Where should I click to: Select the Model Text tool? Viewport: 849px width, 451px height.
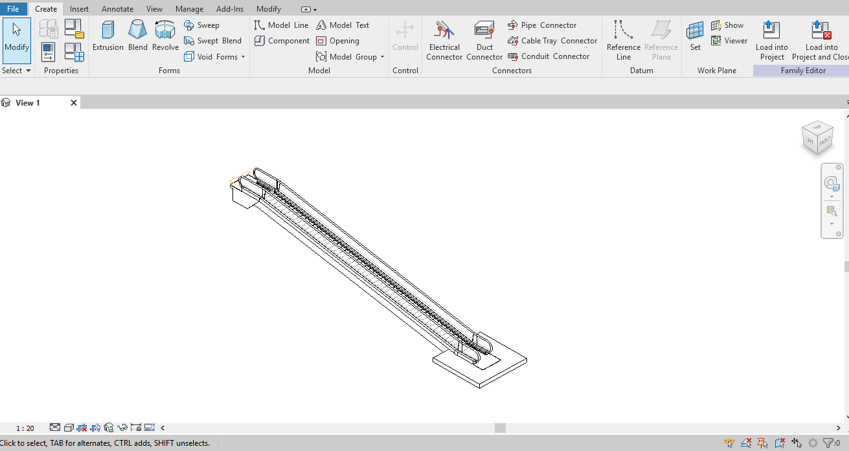coord(343,25)
